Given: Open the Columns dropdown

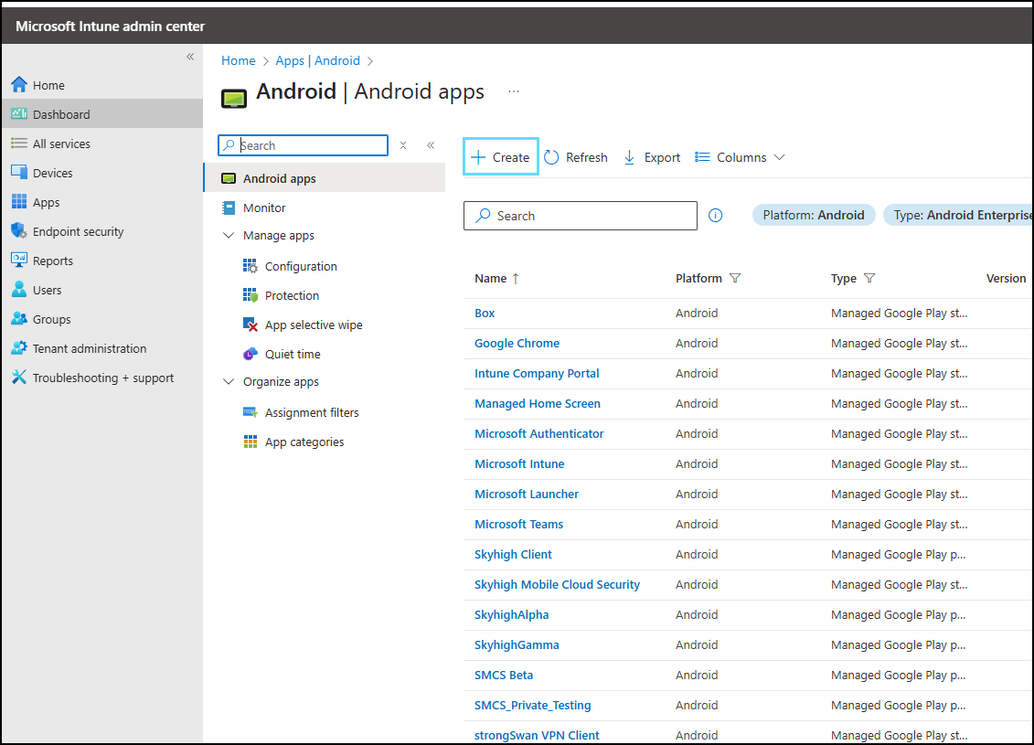Looking at the screenshot, I should pos(740,157).
